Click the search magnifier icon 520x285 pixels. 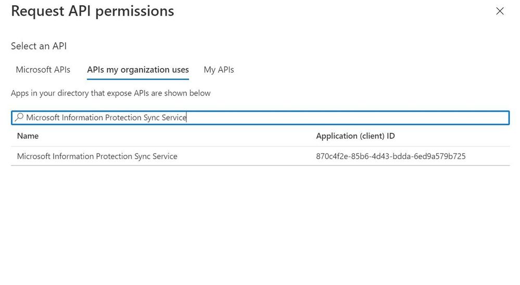[x=19, y=118]
